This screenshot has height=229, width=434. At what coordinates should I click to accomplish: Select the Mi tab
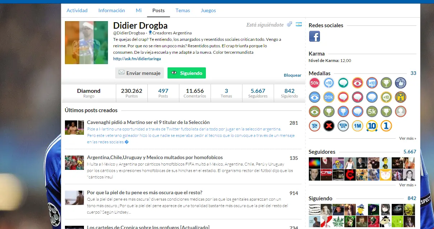[x=138, y=10]
